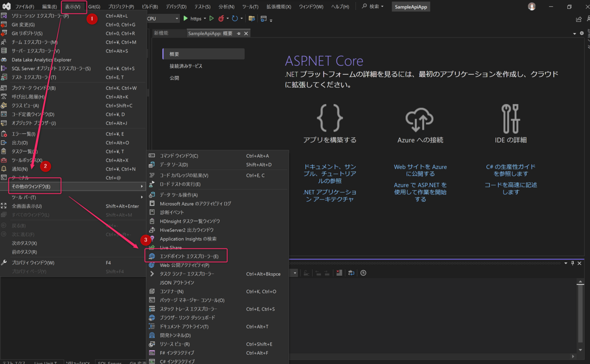Start without debugging (outlined play icon)
This screenshot has height=364, width=590.
click(x=211, y=18)
